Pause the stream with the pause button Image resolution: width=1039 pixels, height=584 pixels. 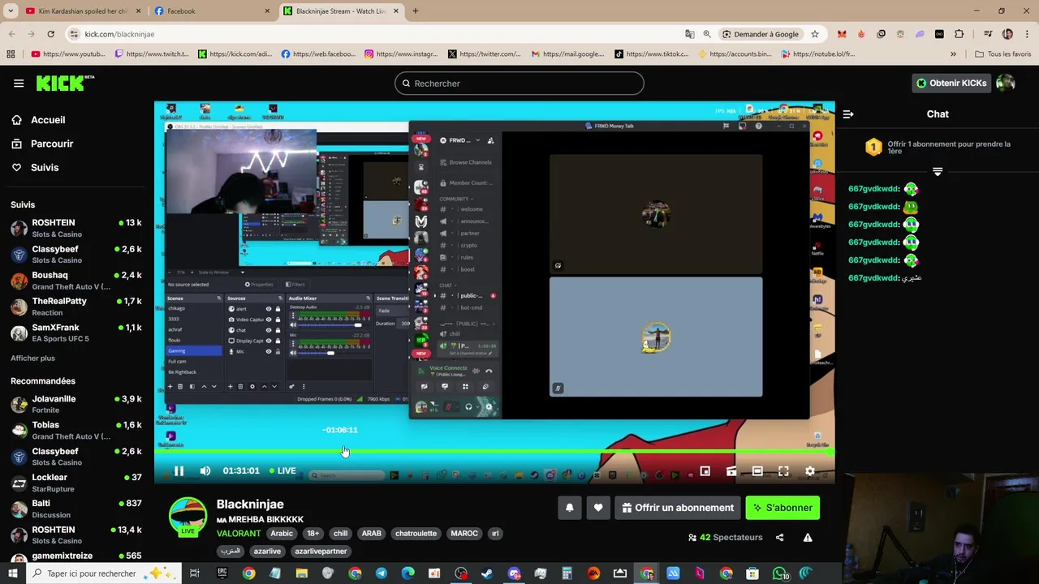click(179, 470)
